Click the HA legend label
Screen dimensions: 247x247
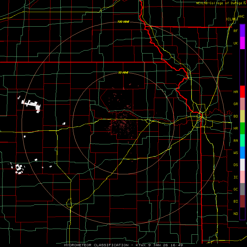(235, 92)
